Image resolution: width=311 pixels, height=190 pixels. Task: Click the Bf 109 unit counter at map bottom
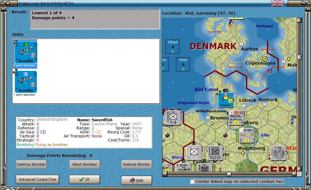tap(184, 167)
